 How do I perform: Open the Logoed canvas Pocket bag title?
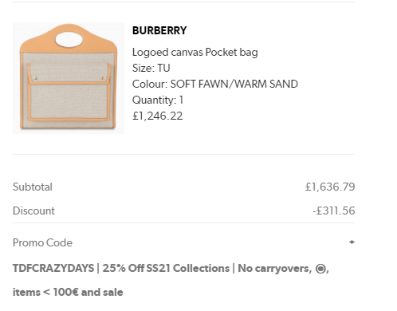195,53
